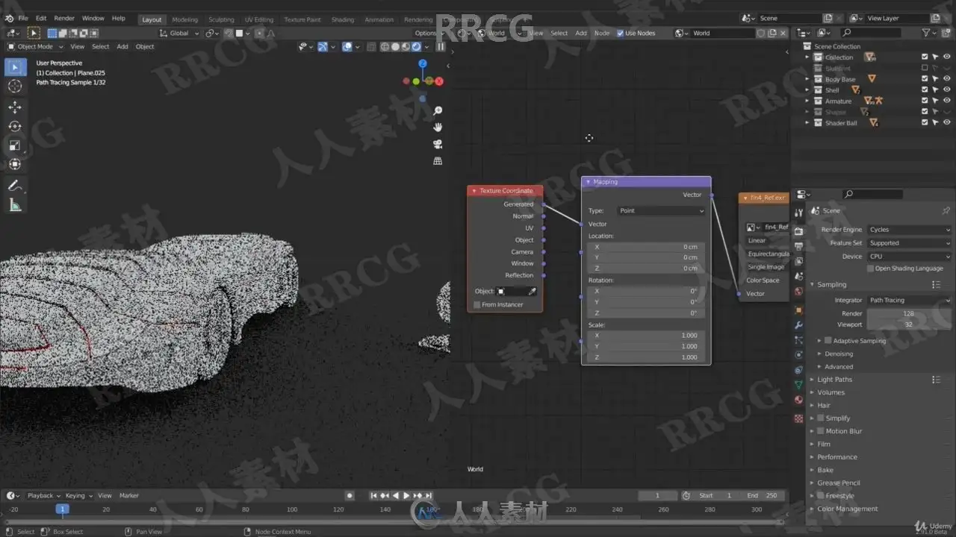956x537 pixels.
Task: Click the Render samples 128 field
Action: point(909,313)
